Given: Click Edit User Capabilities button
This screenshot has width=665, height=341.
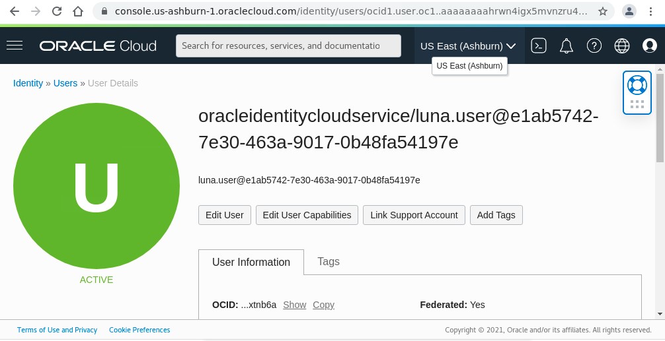Looking at the screenshot, I should click(307, 215).
